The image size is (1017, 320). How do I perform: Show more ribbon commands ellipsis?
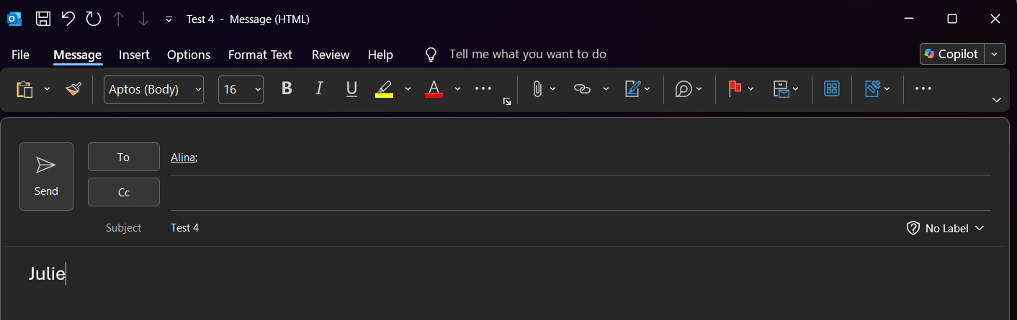pos(923,88)
